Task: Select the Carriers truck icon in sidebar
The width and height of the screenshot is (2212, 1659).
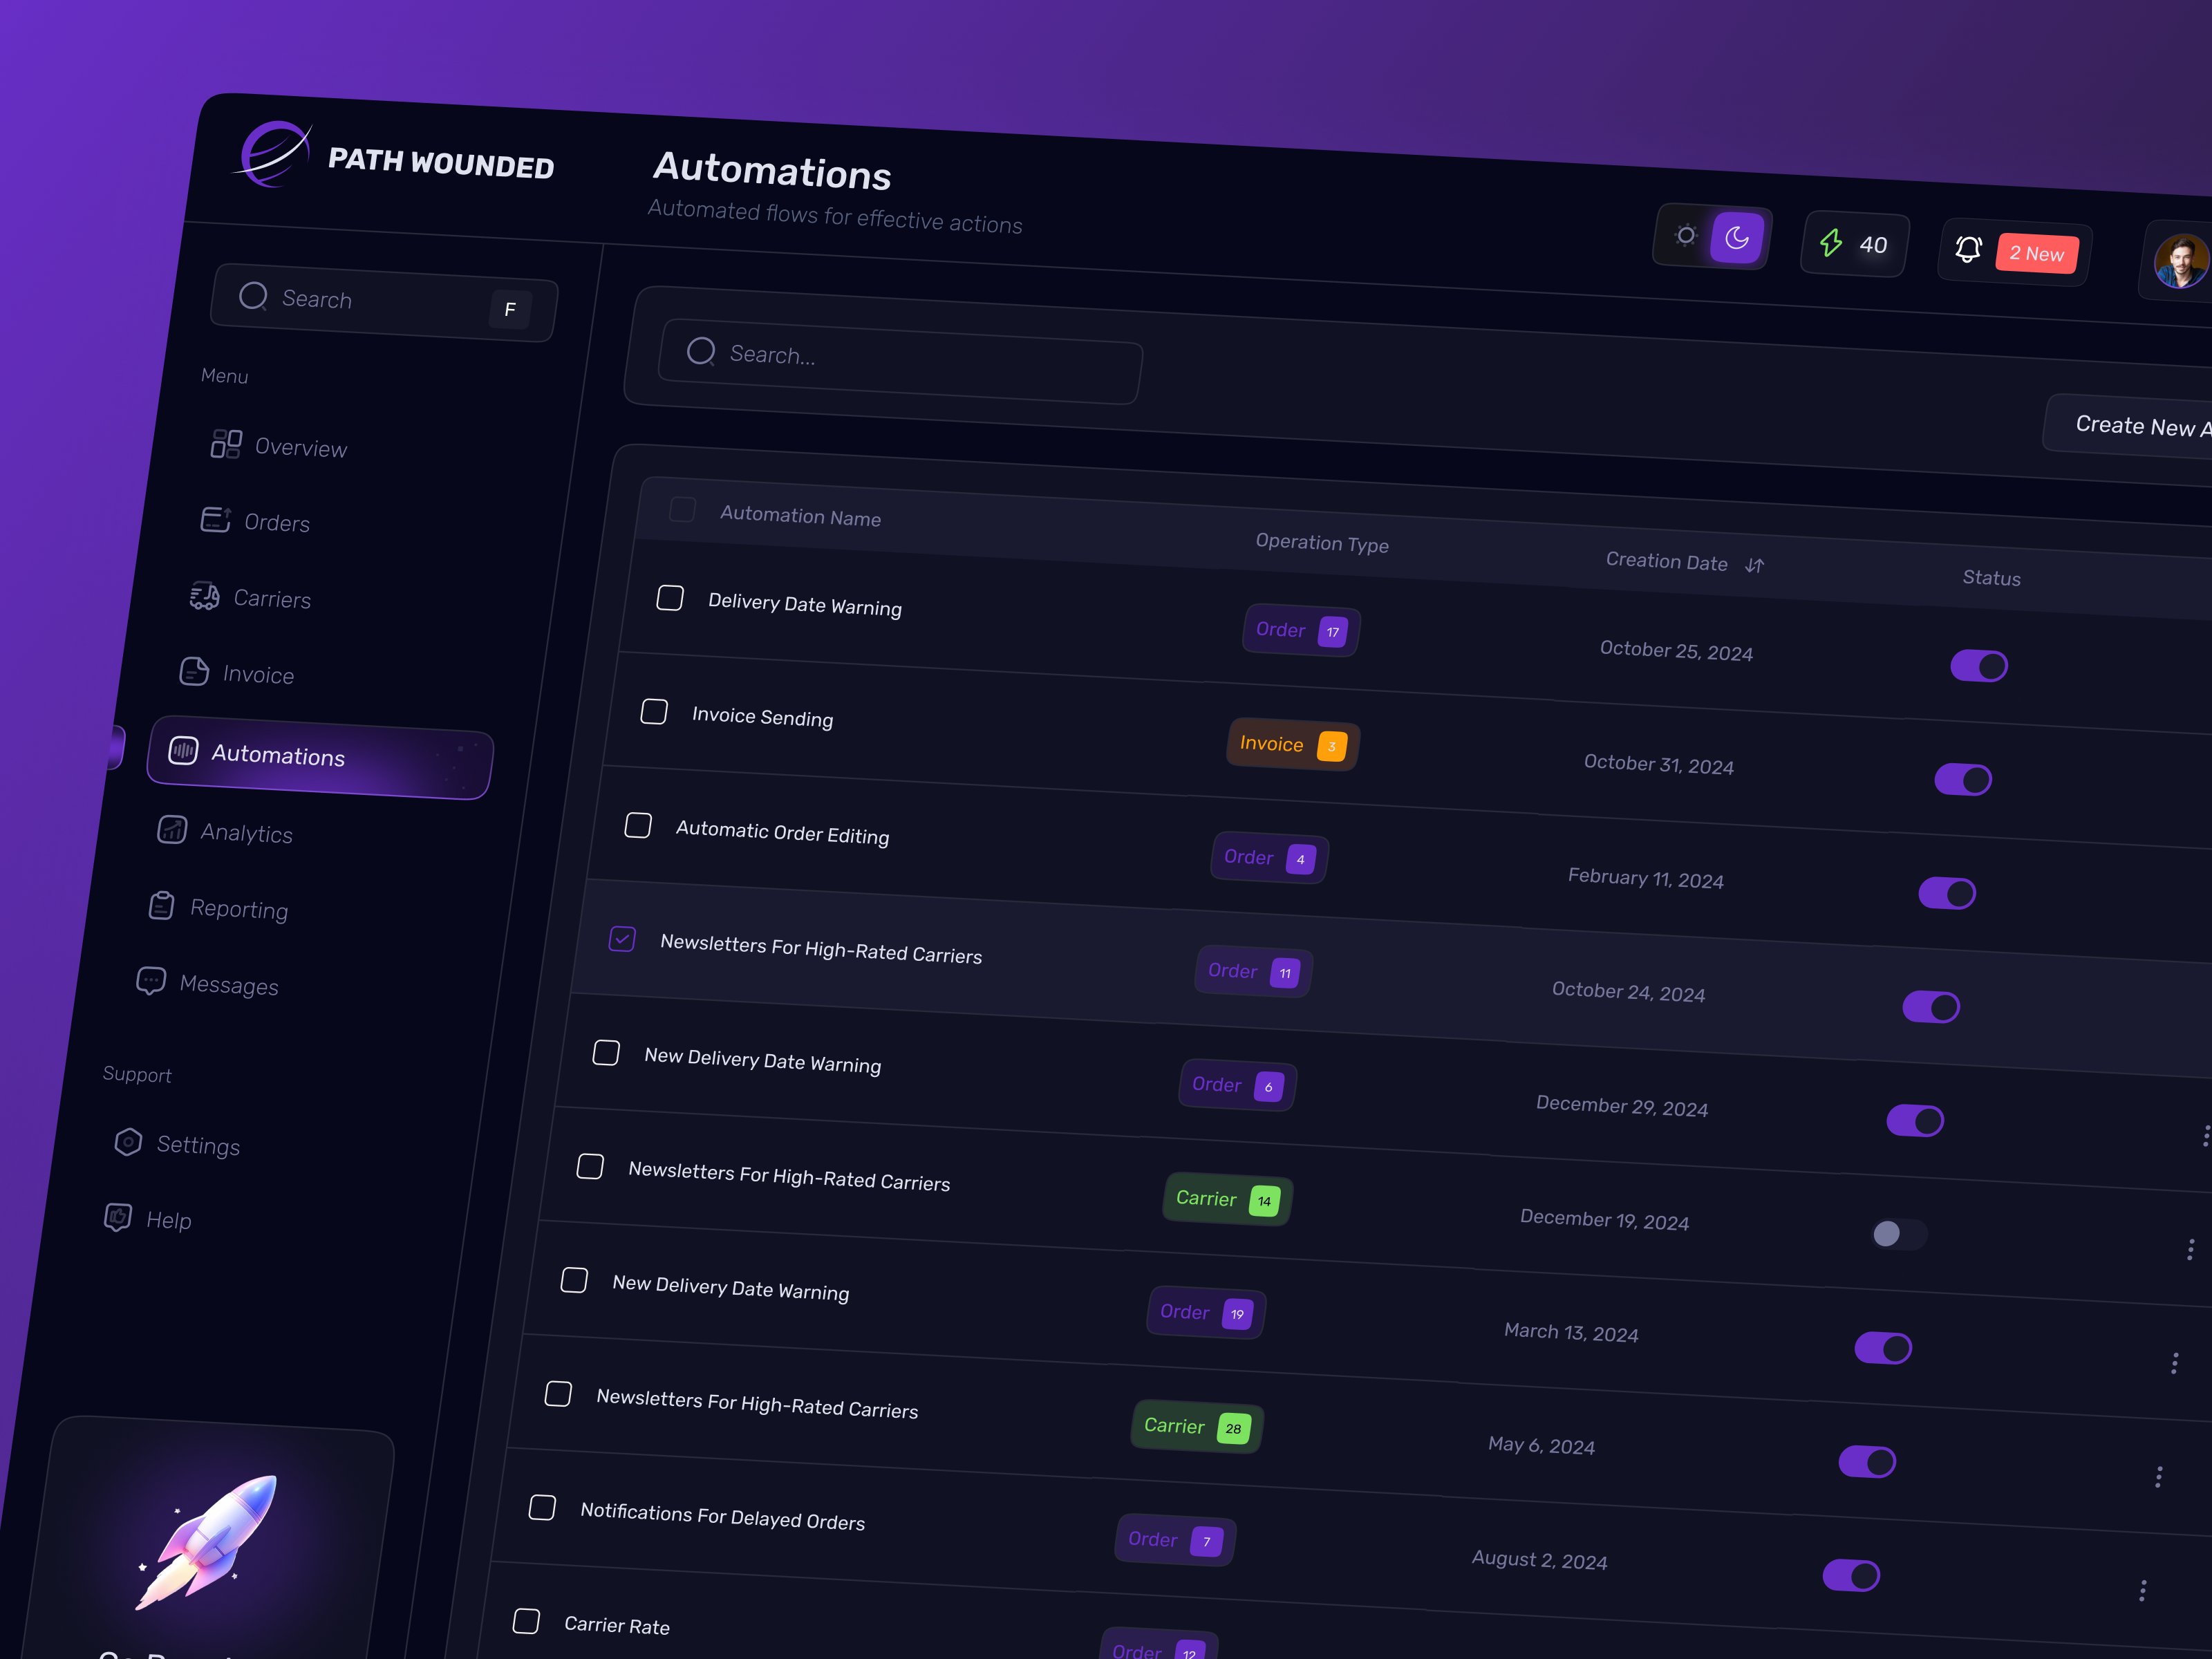Action: [205, 595]
